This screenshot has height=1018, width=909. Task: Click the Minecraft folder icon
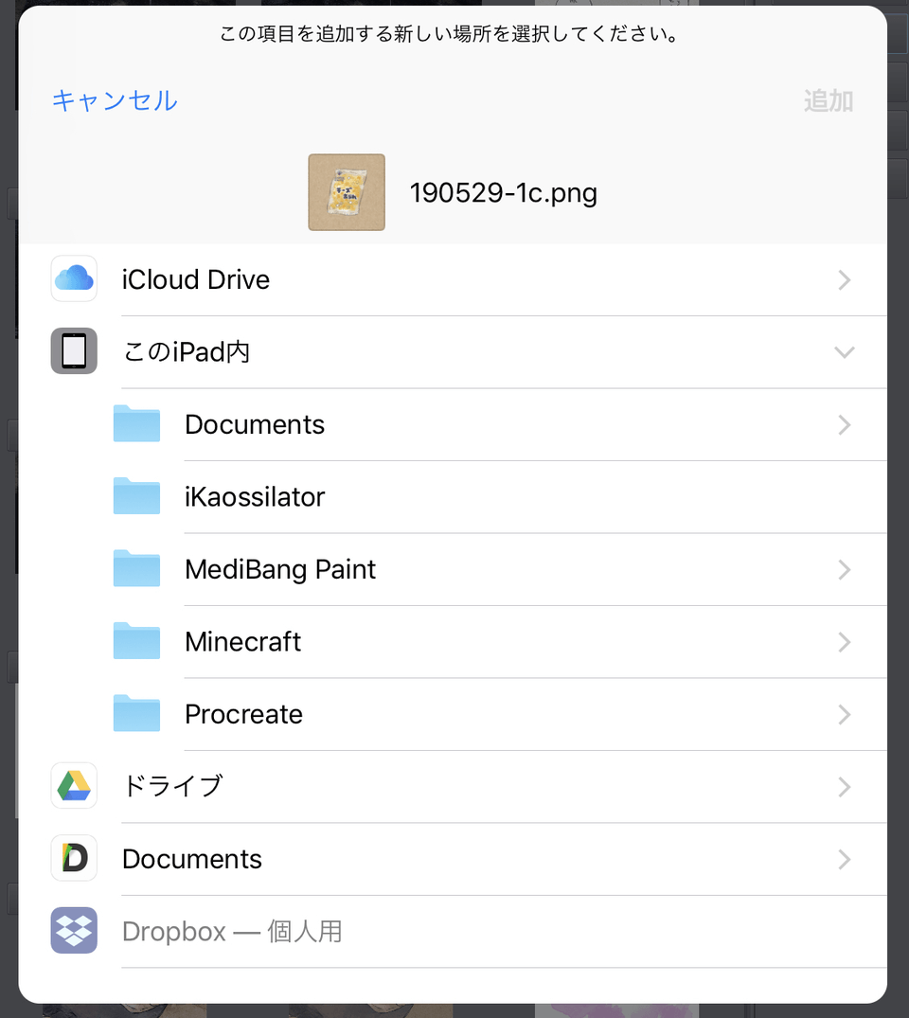(x=136, y=641)
